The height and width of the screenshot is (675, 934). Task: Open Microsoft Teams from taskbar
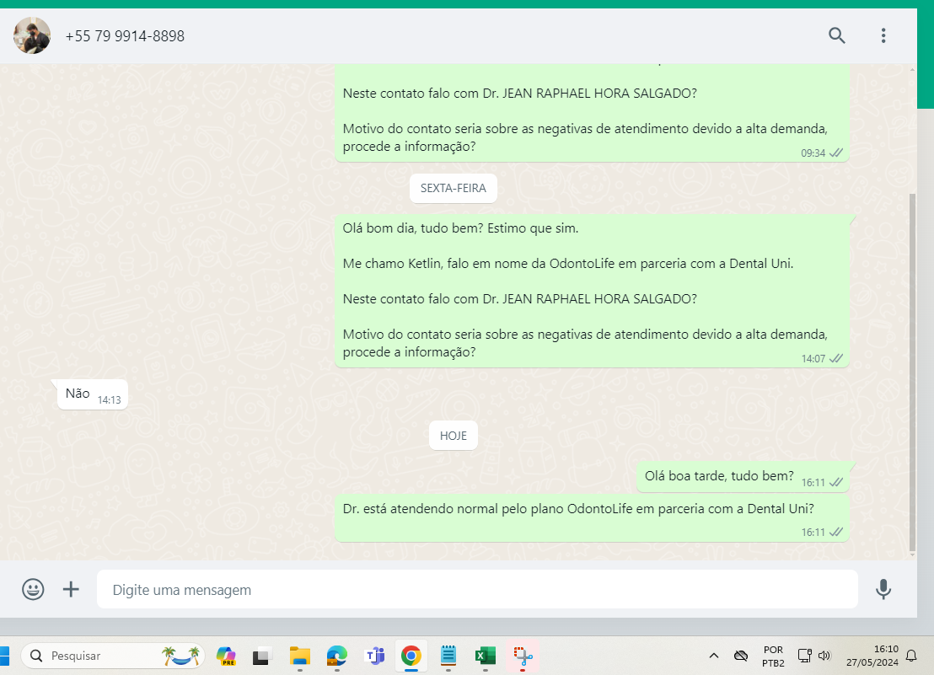(374, 656)
